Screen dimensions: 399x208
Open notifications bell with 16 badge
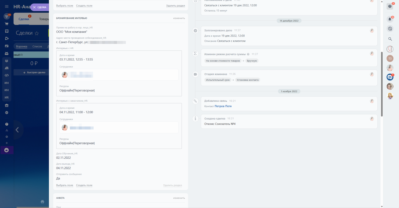tap(390, 19)
